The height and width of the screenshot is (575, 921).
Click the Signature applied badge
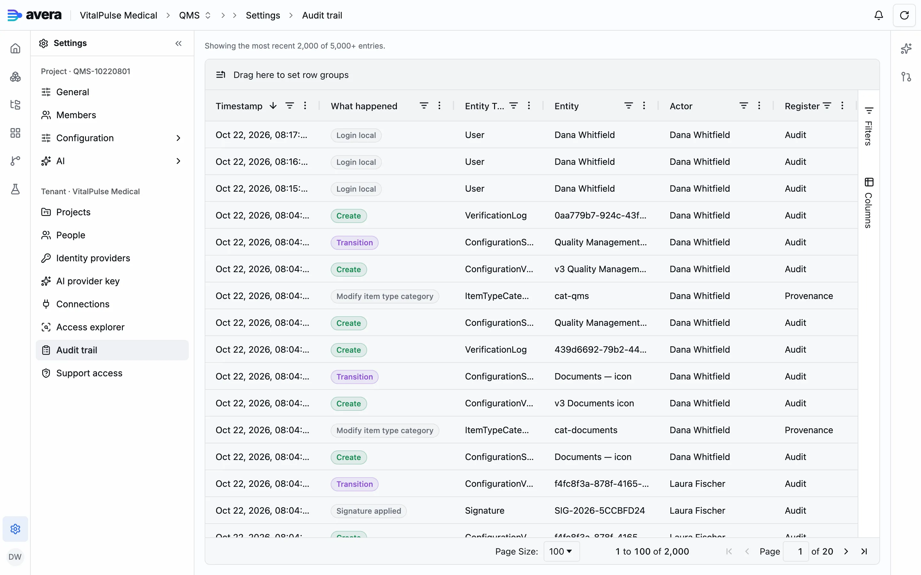(368, 511)
